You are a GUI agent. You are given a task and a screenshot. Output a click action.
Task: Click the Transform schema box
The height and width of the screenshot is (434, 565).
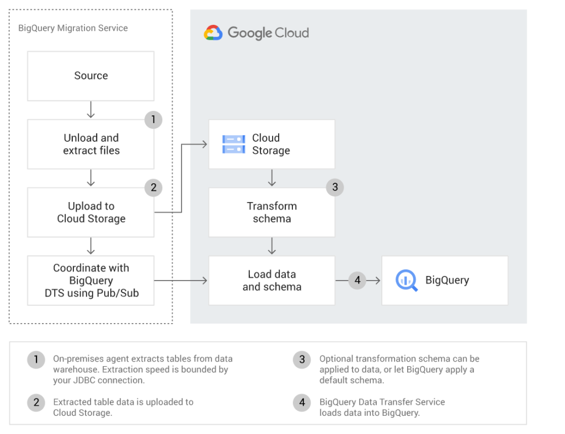point(271,212)
